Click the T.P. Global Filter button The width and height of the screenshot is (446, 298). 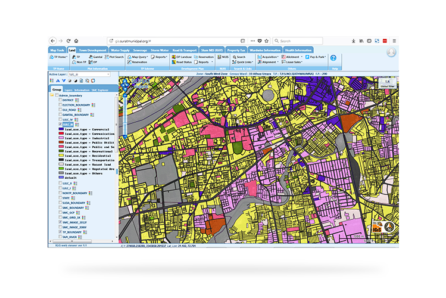(x=388, y=83)
